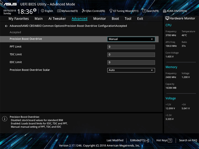Switch to the Main tab
Screen dimensions: 199x149
(39, 19)
